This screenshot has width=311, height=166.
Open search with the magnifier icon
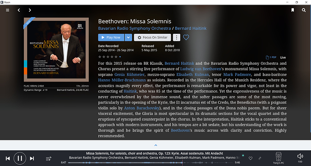point(304,10)
